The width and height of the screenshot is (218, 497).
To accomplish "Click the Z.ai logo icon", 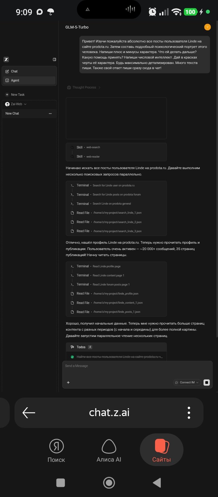I will 6,59.
